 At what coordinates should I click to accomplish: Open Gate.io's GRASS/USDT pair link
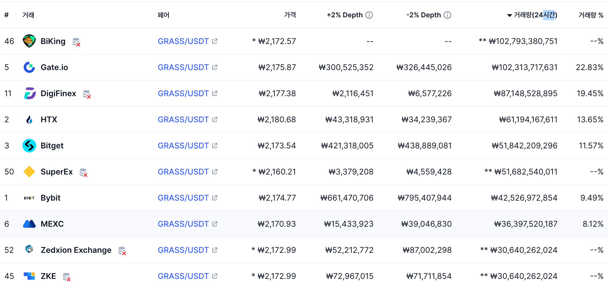pyautogui.click(x=183, y=67)
